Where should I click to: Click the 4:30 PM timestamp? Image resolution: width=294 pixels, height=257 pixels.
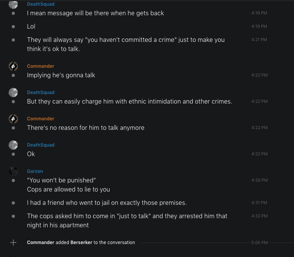pyautogui.click(x=259, y=180)
